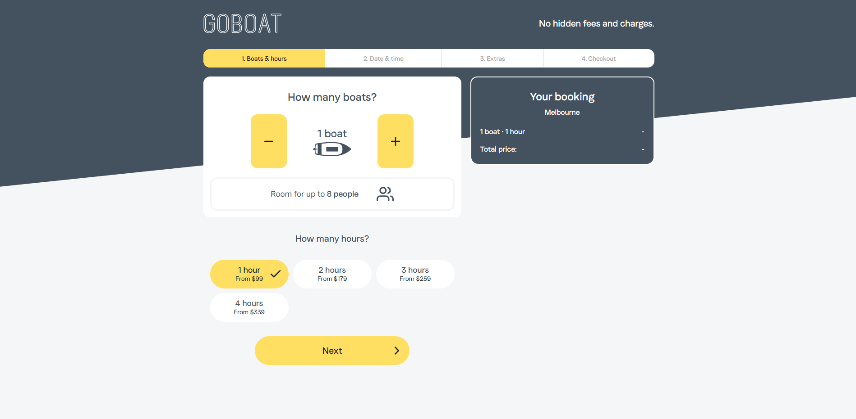The width and height of the screenshot is (856, 419).
Task: Go to the Date & time step
Action: [x=383, y=59]
